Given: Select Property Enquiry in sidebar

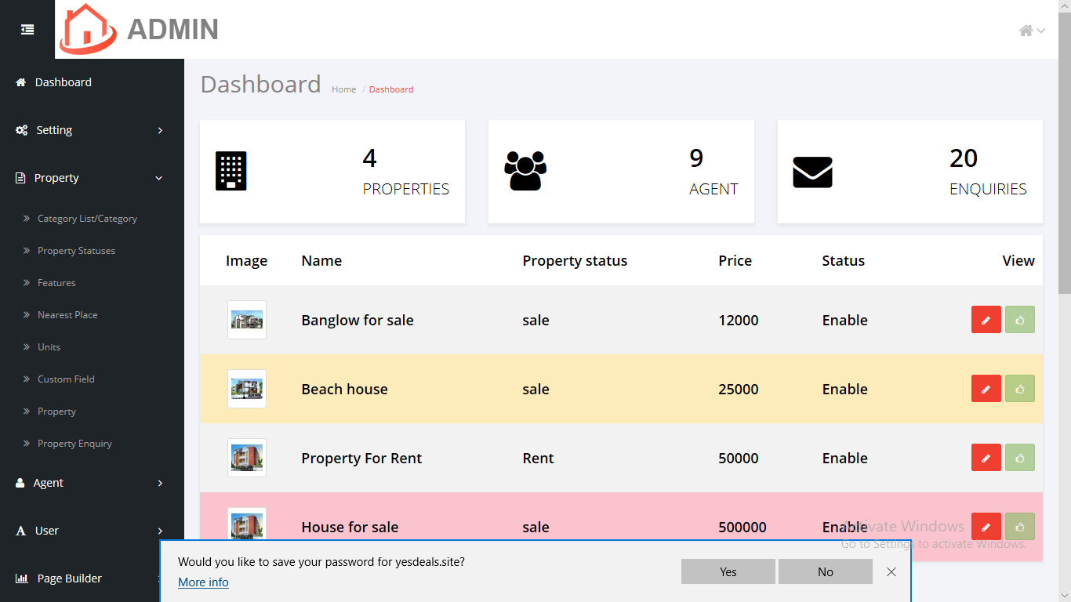Looking at the screenshot, I should tap(74, 444).
